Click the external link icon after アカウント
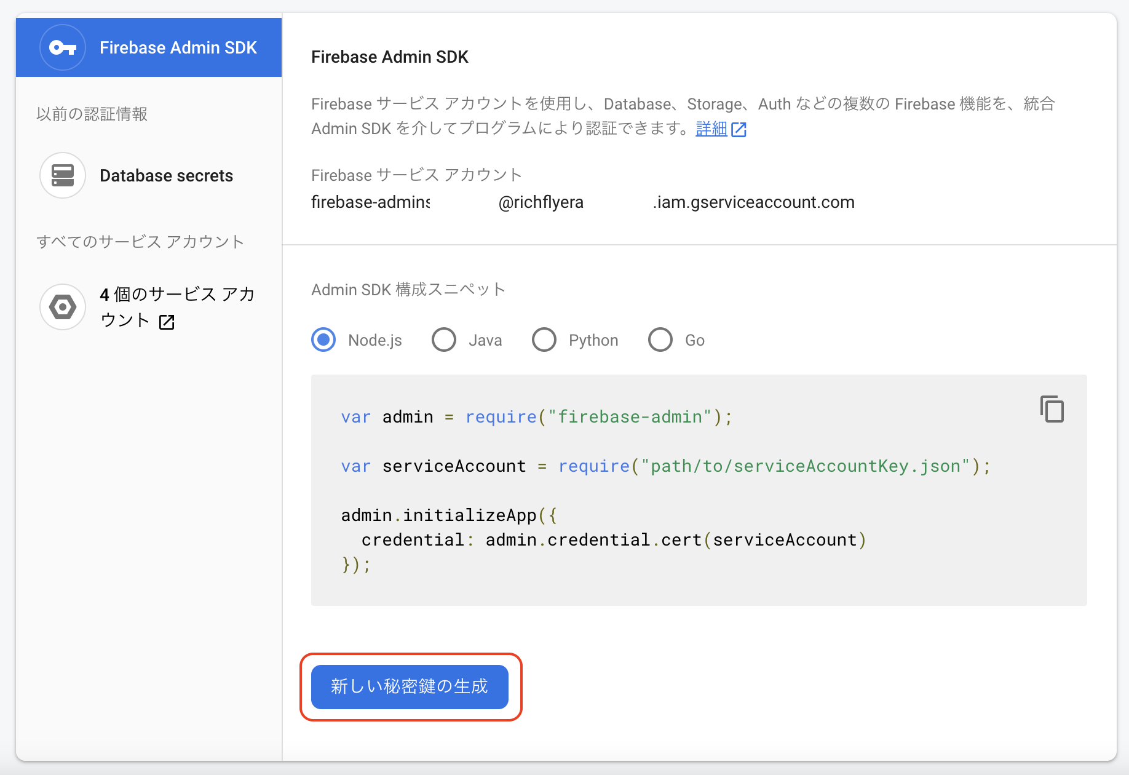This screenshot has width=1129, height=775. pyautogui.click(x=167, y=322)
